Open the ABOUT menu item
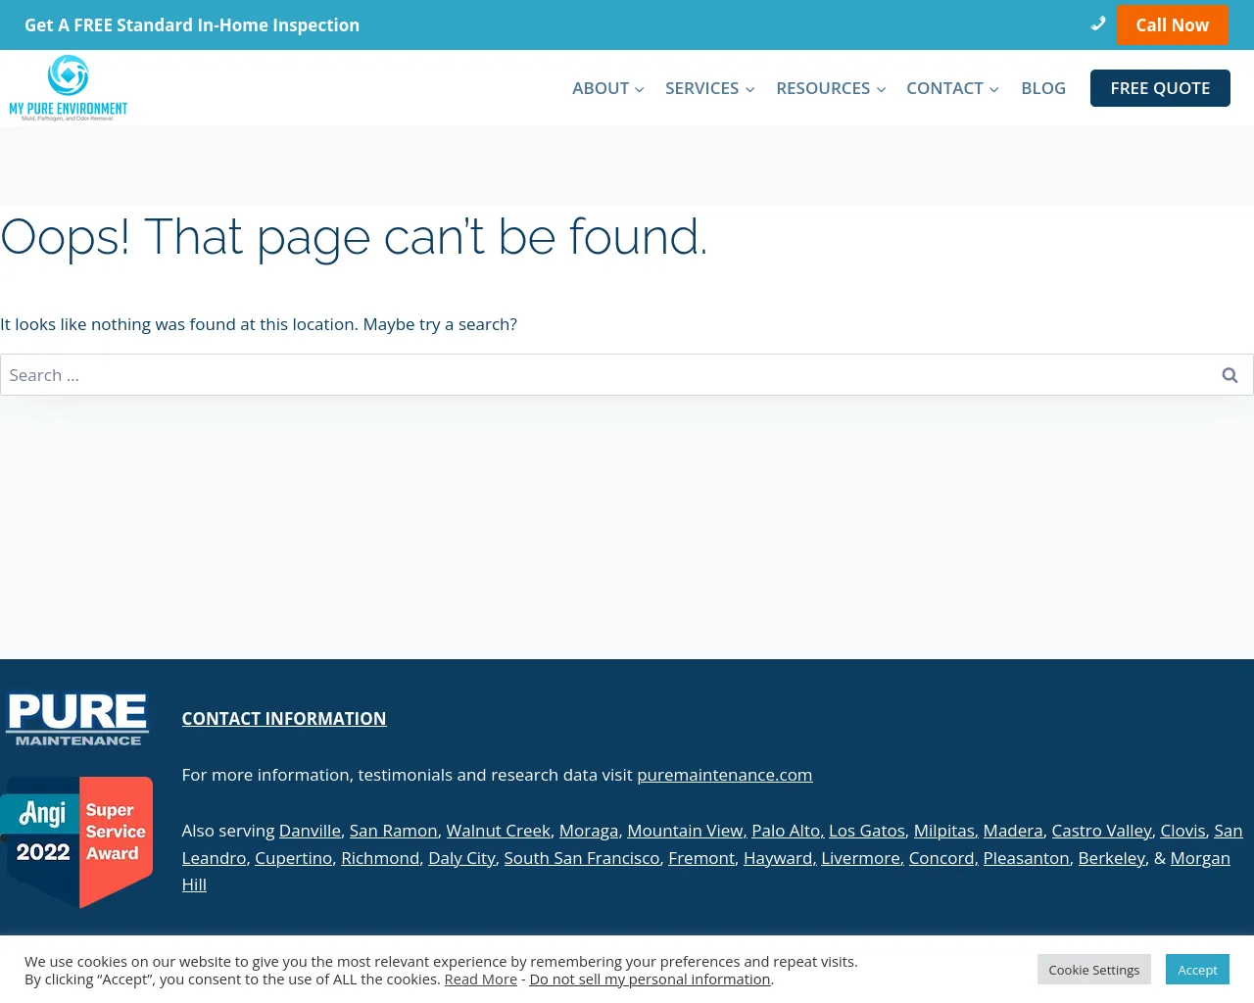The image size is (1254, 1003). click(x=601, y=88)
